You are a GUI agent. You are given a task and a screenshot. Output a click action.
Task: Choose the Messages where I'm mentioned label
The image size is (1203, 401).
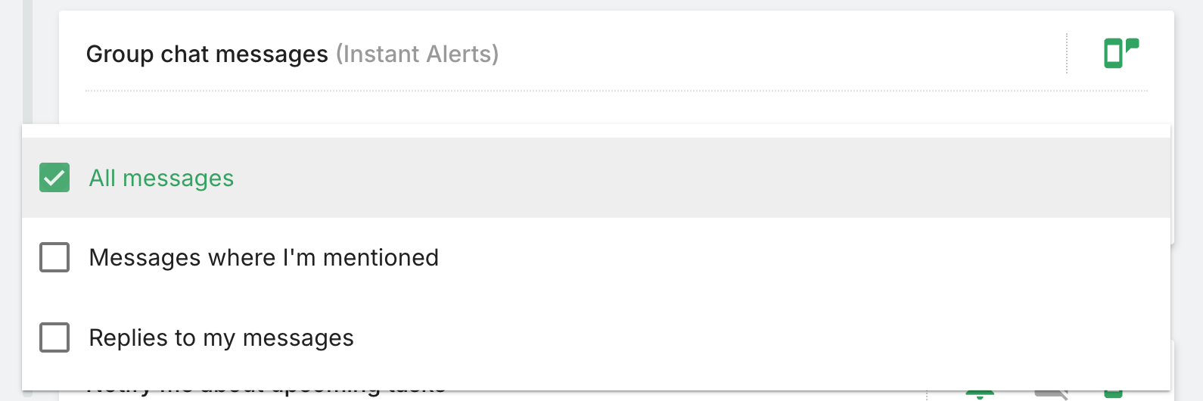pyautogui.click(x=263, y=258)
